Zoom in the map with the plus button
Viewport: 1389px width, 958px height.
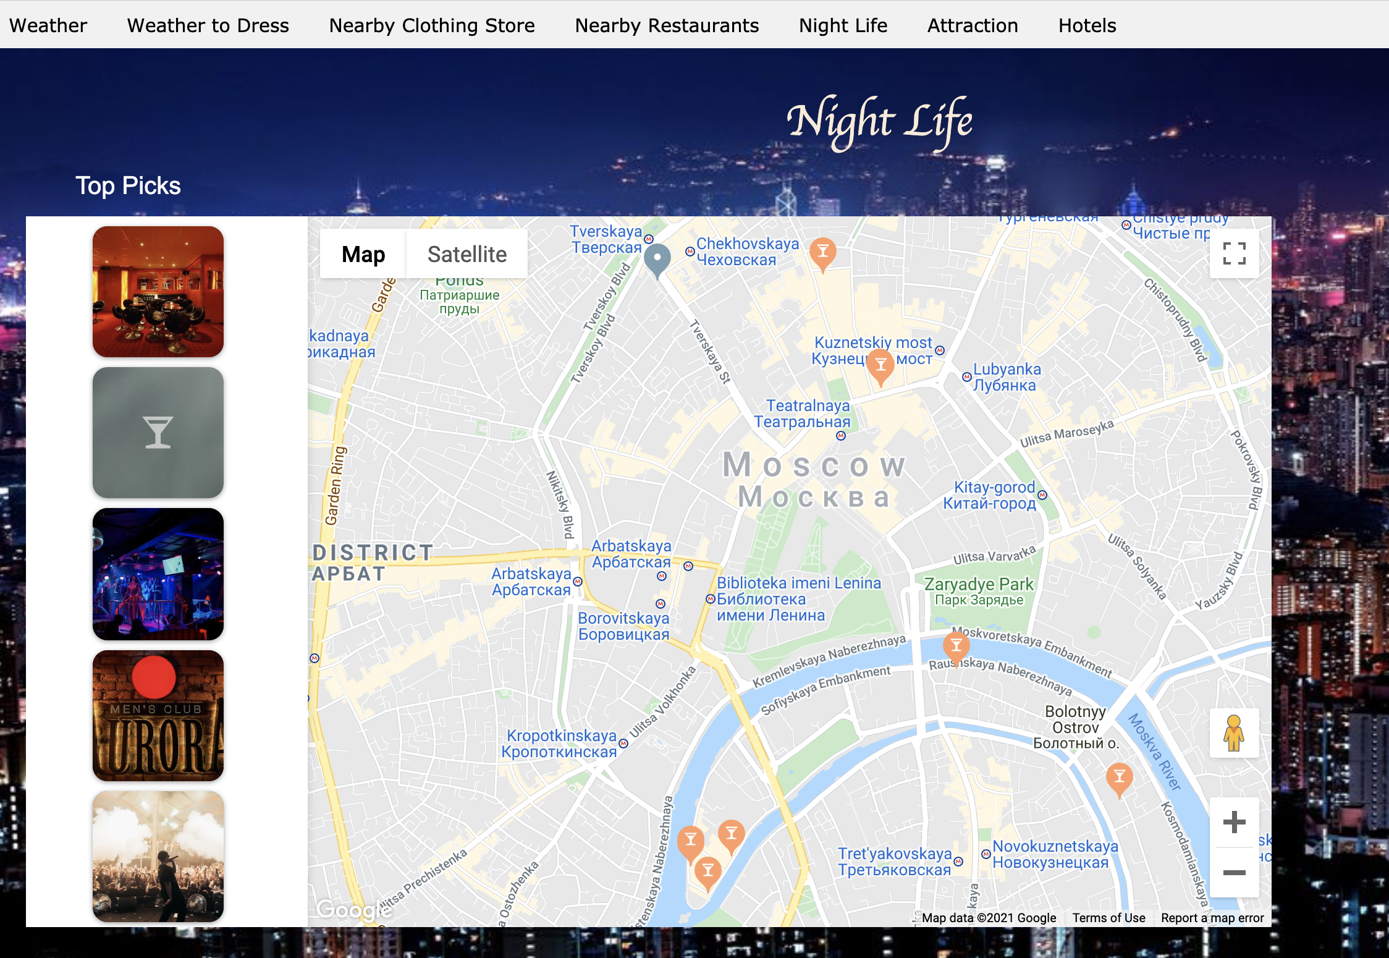pyautogui.click(x=1234, y=823)
